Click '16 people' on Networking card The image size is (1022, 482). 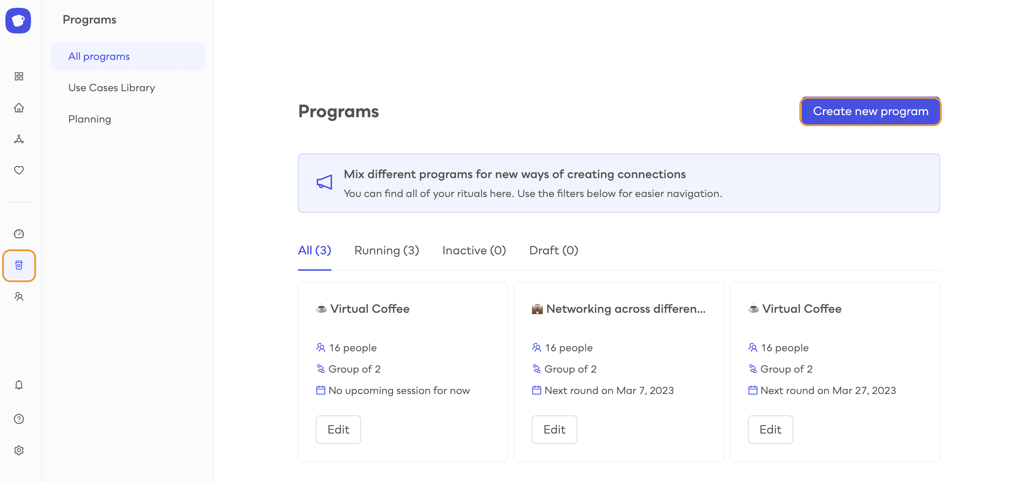(x=568, y=347)
